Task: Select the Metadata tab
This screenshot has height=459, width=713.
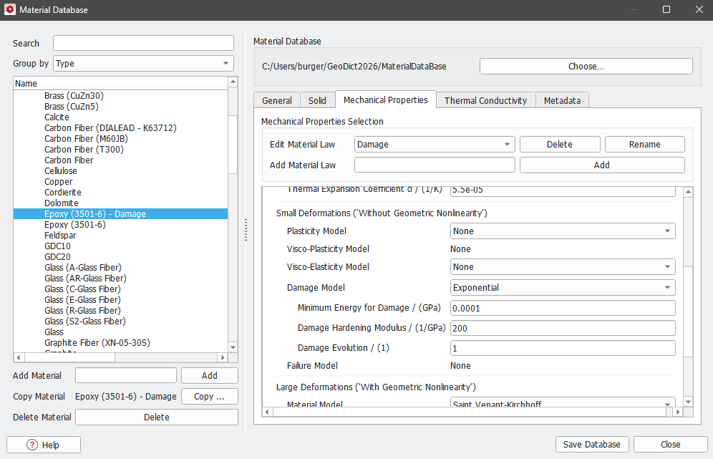Action: (x=562, y=101)
